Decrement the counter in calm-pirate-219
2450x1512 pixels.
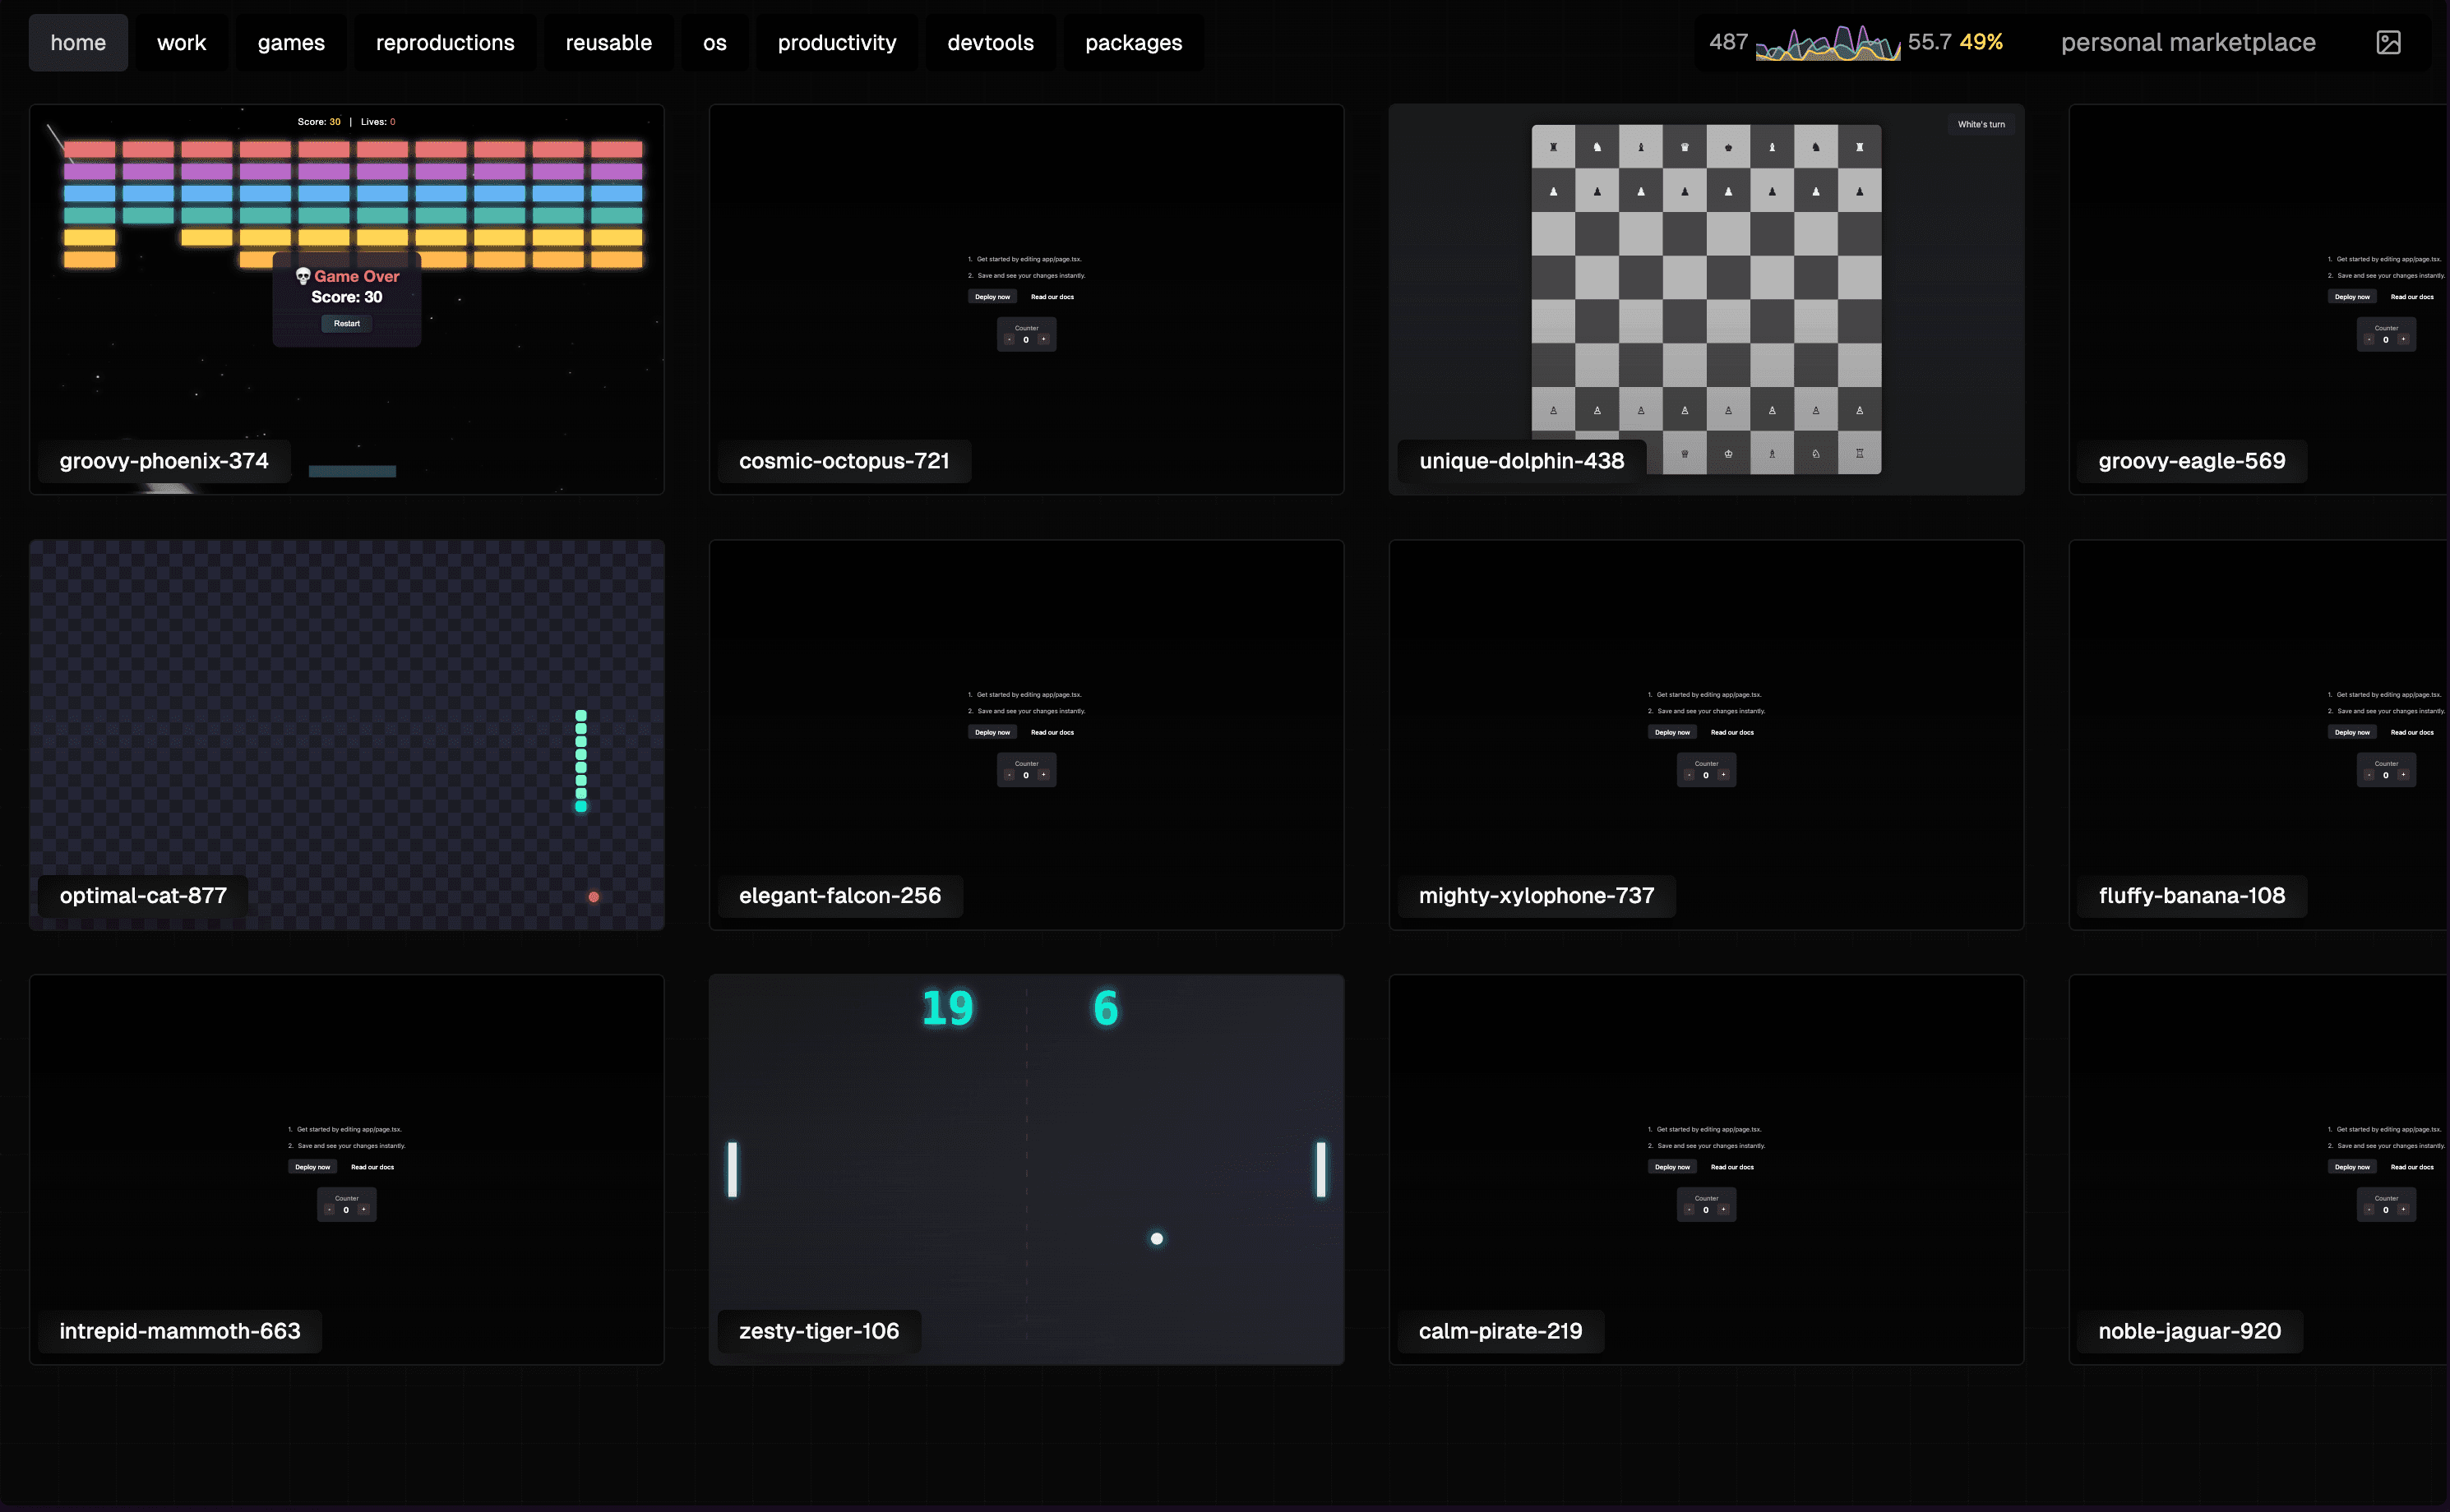click(x=1690, y=1209)
